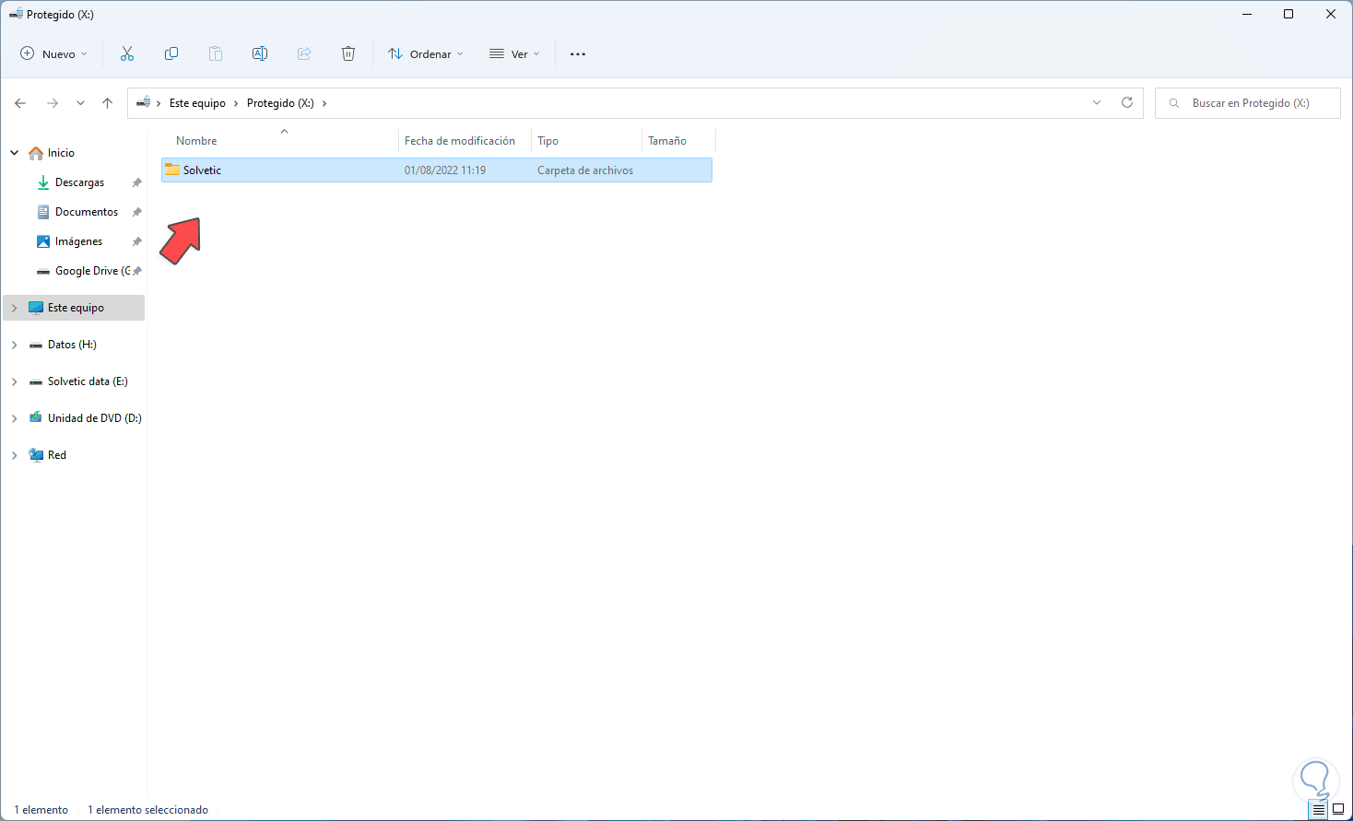Image resolution: width=1353 pixels, height=821 pixels.
Task: Click the Delete trash can icon
Action: point(348,54)
